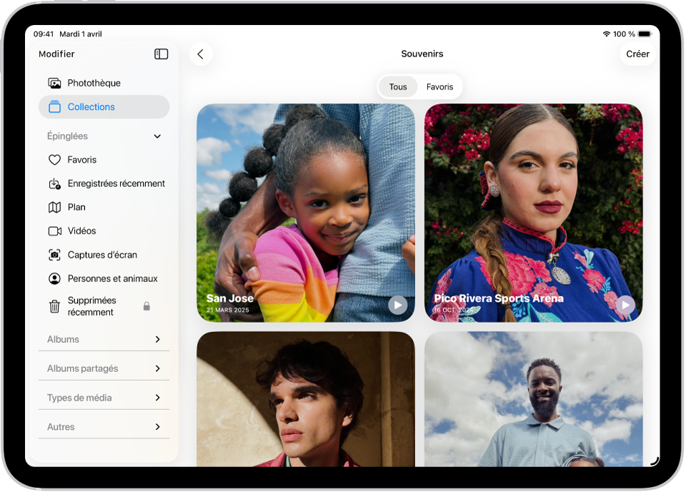Open Personnes et animaux
The image size is (686, 492).
(110, 278)
